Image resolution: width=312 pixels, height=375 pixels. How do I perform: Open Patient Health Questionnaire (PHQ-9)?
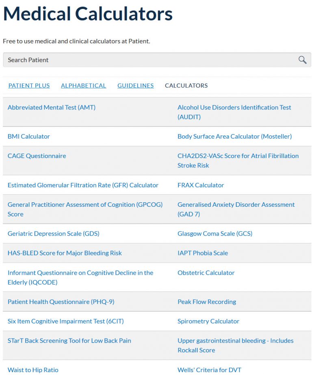(x=61, y=302)
